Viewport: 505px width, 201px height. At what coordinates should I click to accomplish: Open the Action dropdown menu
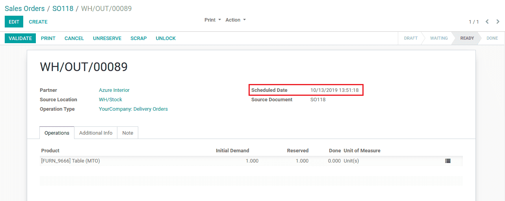[236, 20]
